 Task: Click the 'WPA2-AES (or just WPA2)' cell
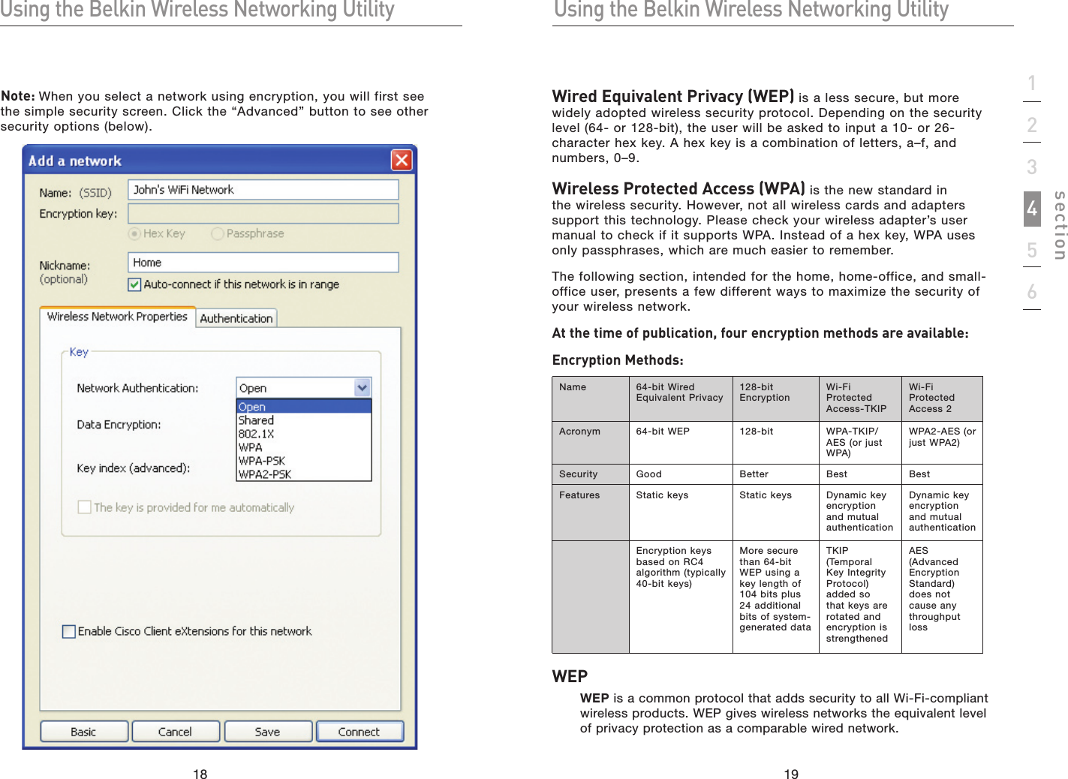942,442
